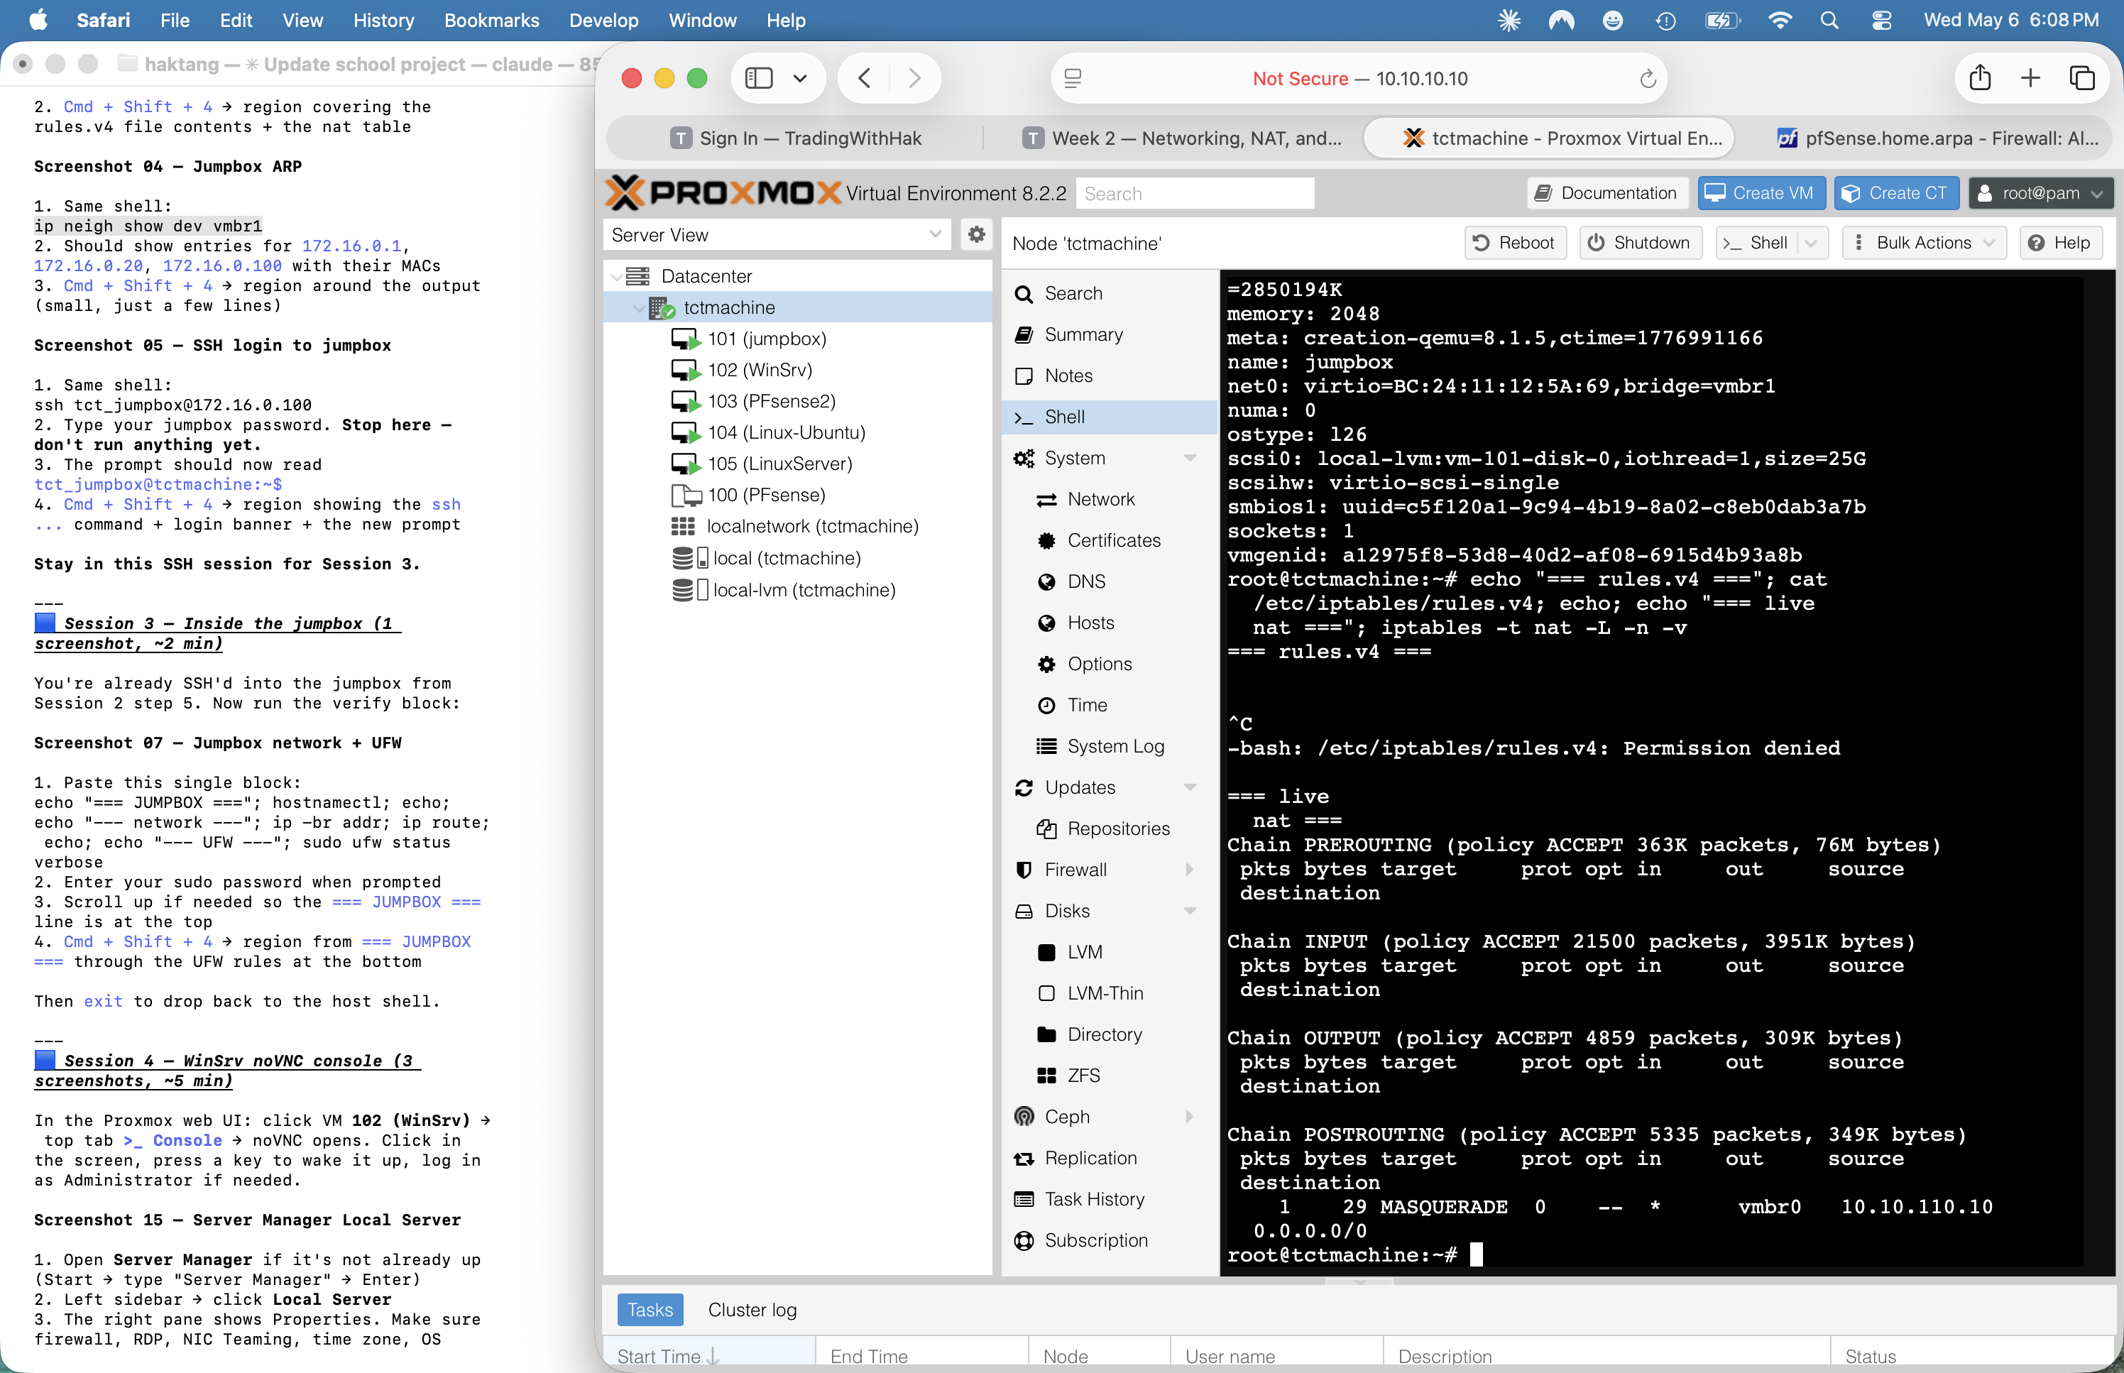Viewport: 2124px width, 1373px height.
Task: Select stopped VM 100 (PFsense)
Action: 766,495
